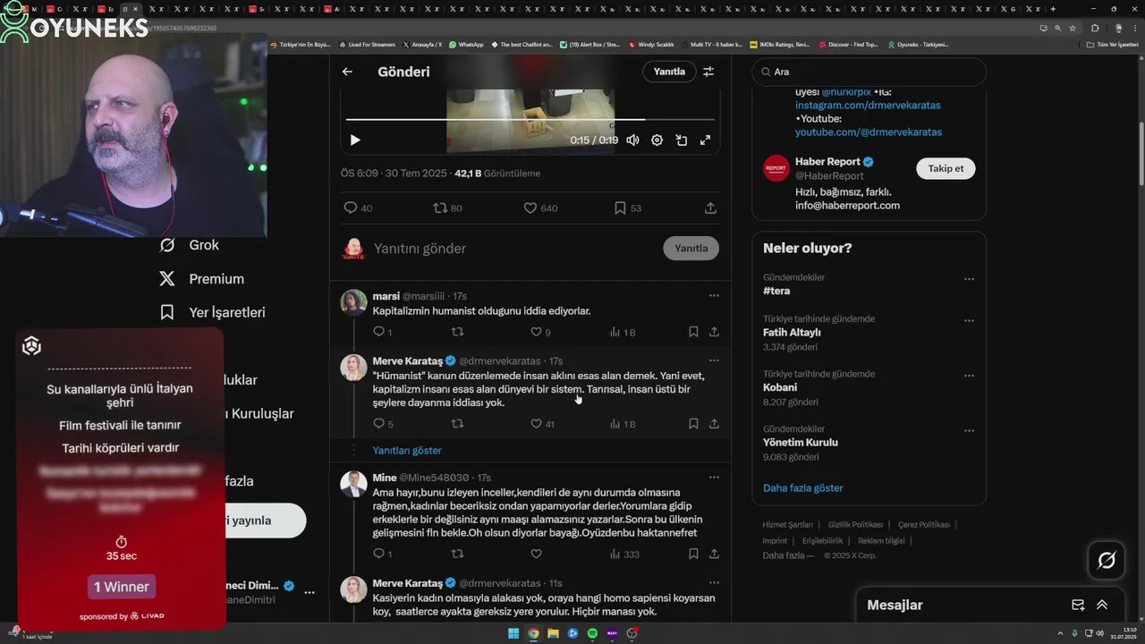View analytics showing 333 on Mine's reply
The width and height of the screenshot is (1145, 644).
(x=623, y=555)
